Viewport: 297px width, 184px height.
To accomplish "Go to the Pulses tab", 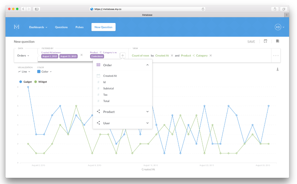I will point(79,27).
